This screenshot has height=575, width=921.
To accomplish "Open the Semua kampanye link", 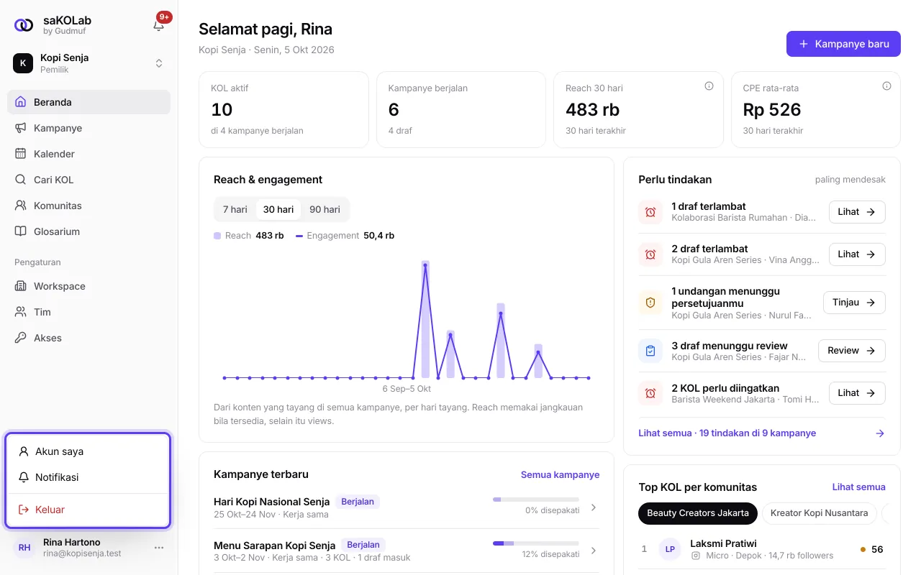I will click(560, 474).
